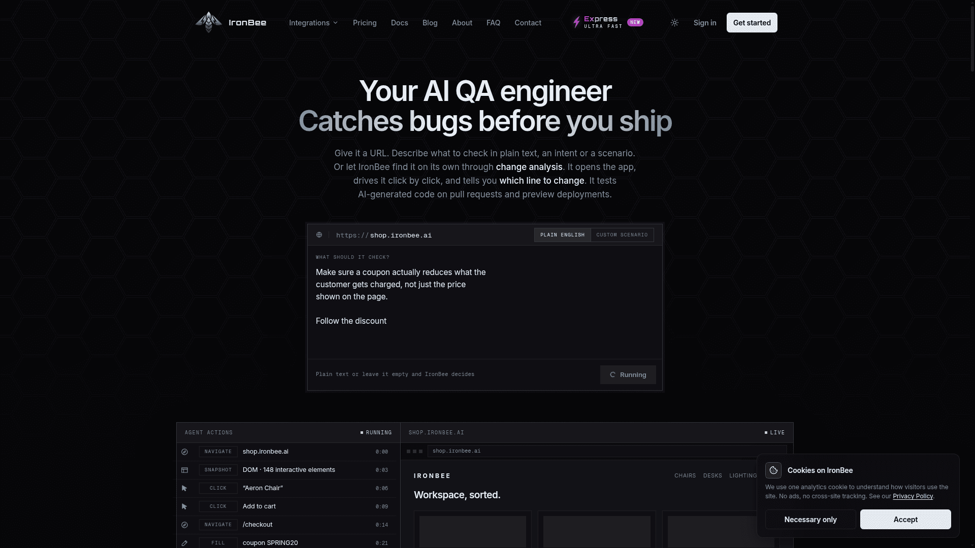Viewport: 975px width, 548px height.
Task: Click the NEW badge next to Express
Action: (635, 22)
